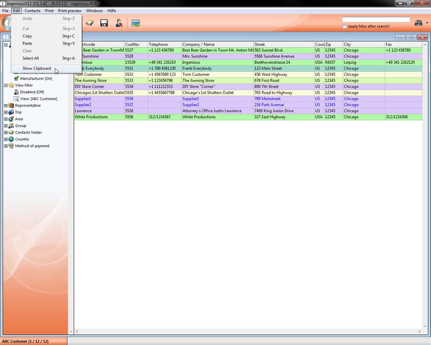The image size is (431, 345).
Task: Expand the Representative tree node
Action: (6, 105)
